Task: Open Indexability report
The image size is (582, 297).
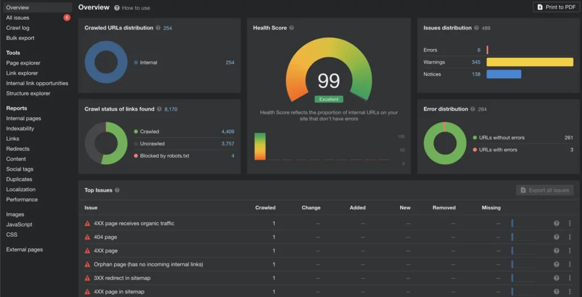Action: click(20, 129)
